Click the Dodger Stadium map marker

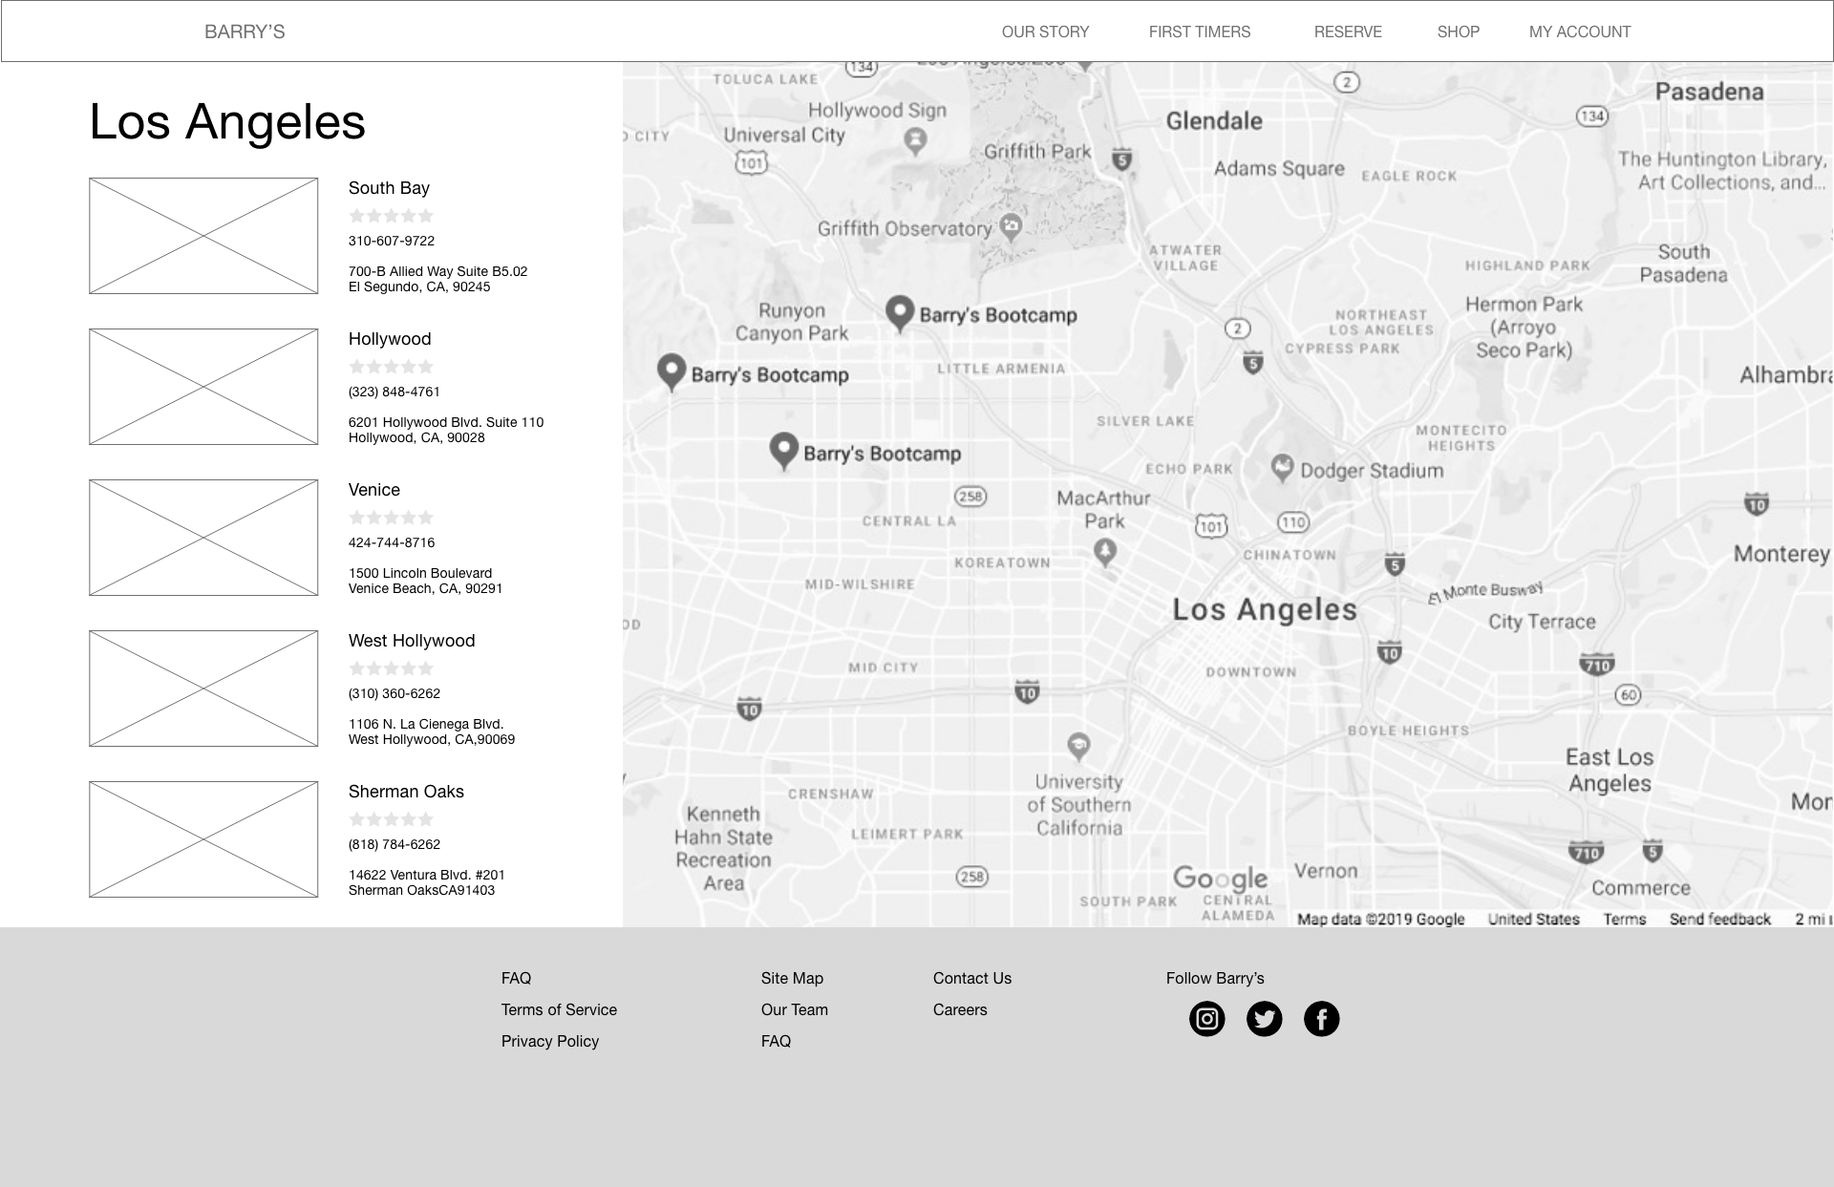pyautogui.click(x=1282, y=468)
